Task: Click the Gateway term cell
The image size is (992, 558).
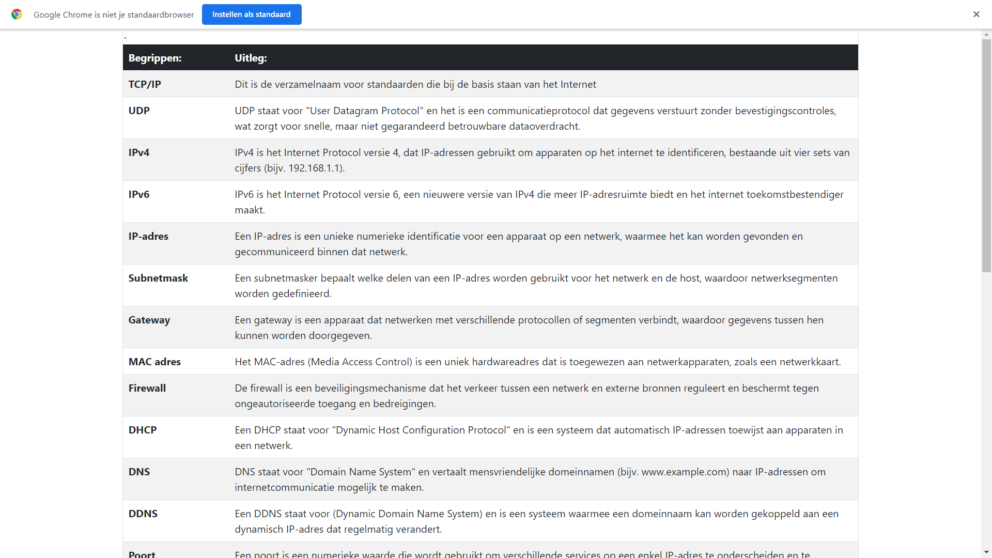Action: [x=149, y=320]
